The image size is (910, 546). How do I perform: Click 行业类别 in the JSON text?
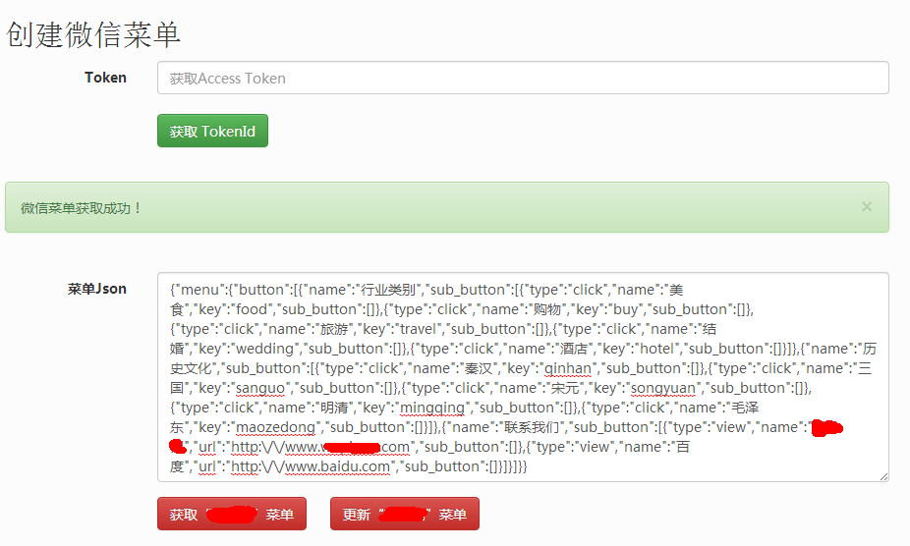(387, 290)
